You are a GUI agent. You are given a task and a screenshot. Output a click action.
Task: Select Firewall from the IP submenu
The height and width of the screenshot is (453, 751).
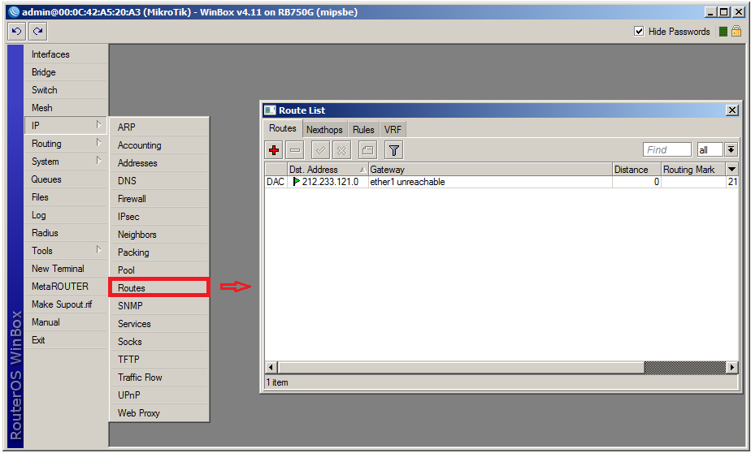[x=132, y=199]
